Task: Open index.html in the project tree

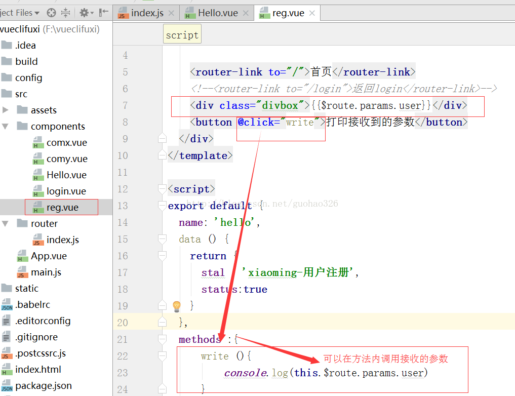Action: point(31,369)
